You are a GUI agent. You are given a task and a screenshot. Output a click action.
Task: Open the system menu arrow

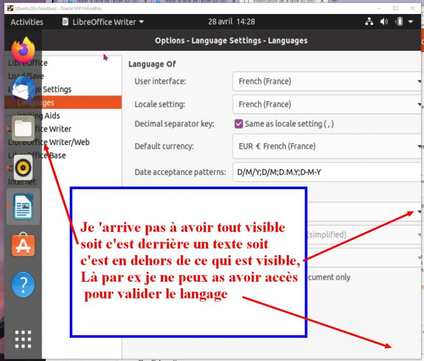coord(411,22)
